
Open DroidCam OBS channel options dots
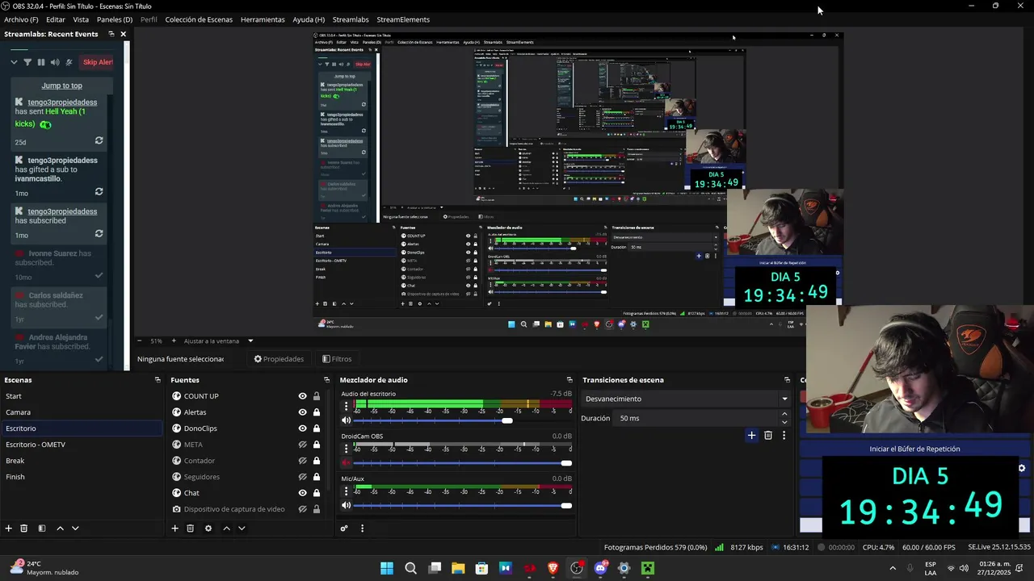coord(346,448)
